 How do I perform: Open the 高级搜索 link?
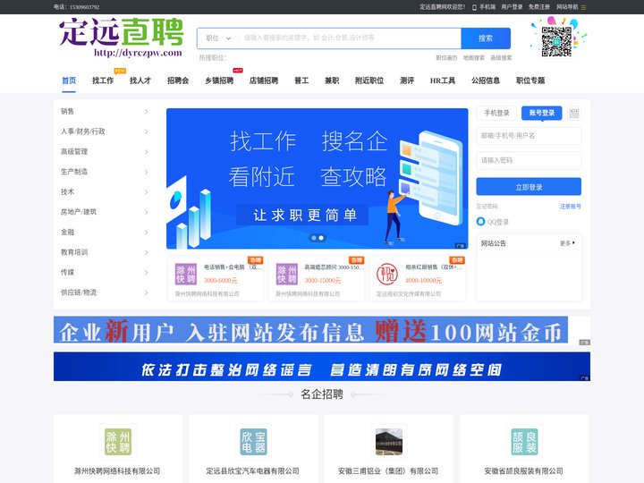(x=501, y=58)
